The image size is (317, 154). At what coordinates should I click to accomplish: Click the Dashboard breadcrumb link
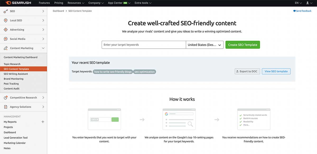coord(58,11)
